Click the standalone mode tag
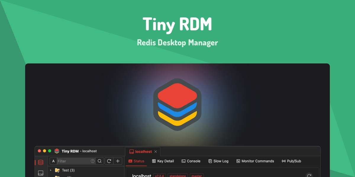Viewport: 355px width, 177px height. click(178, 176)
